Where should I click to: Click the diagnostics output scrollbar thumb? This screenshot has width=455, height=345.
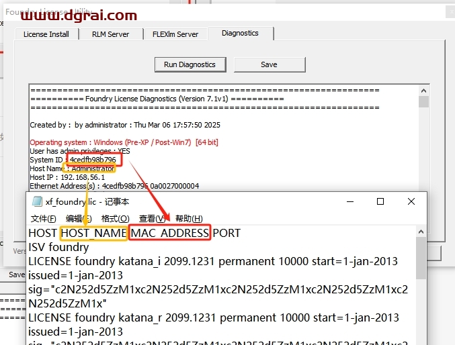(x=423, y=102)
